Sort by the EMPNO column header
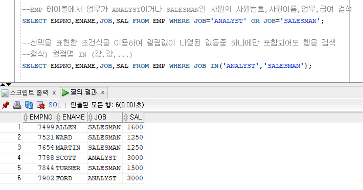363x190 pixels. [39, 117]
